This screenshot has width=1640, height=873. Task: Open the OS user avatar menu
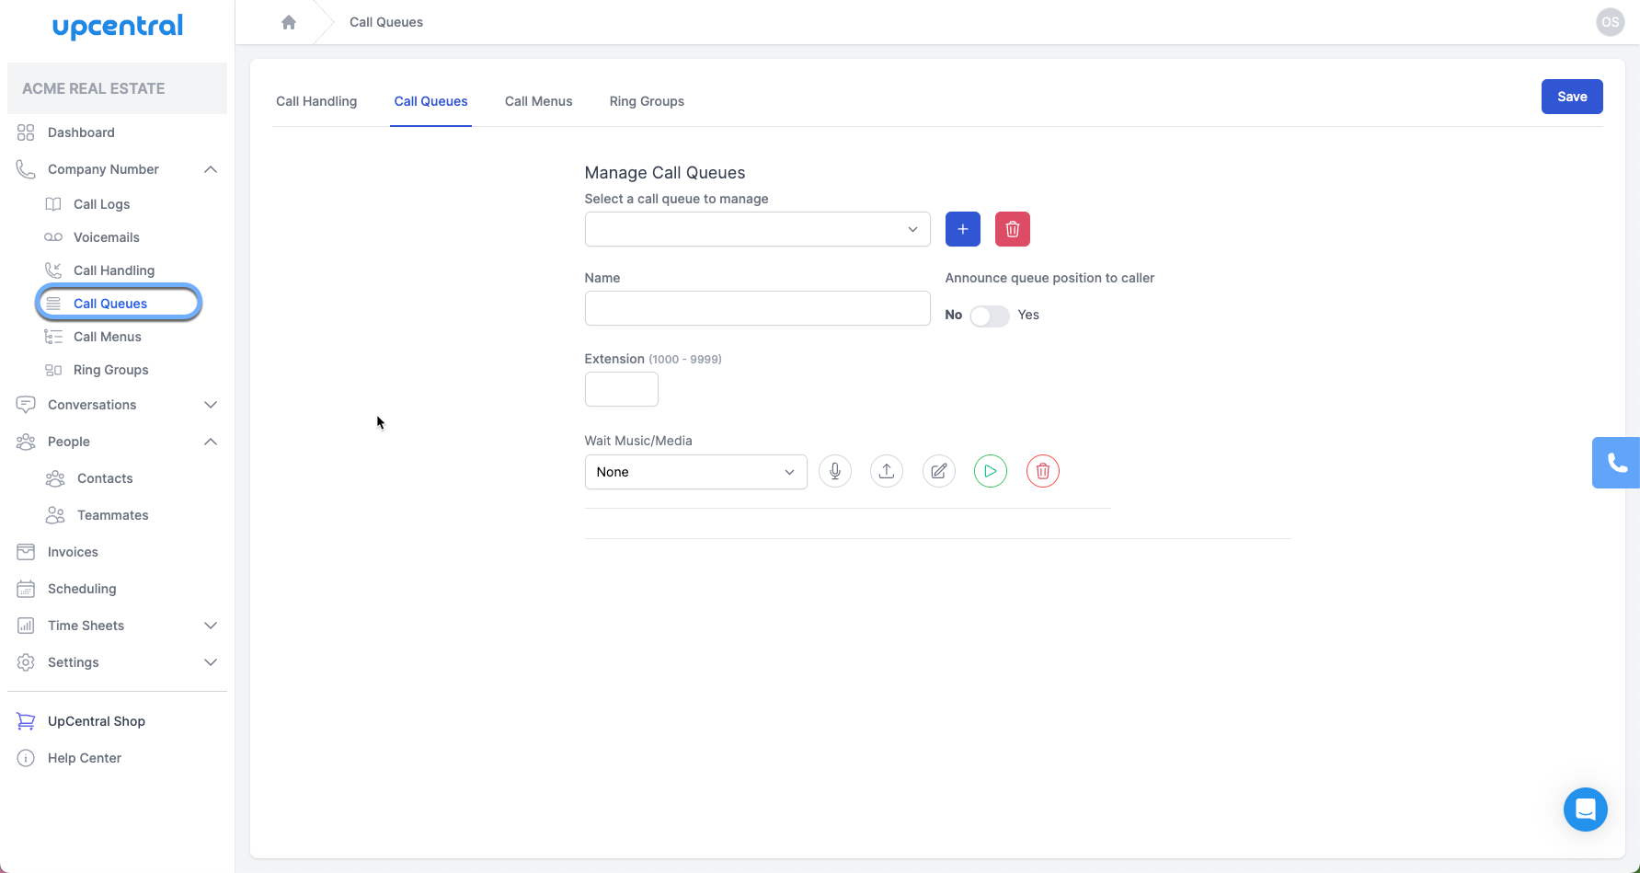[1610, 21]
